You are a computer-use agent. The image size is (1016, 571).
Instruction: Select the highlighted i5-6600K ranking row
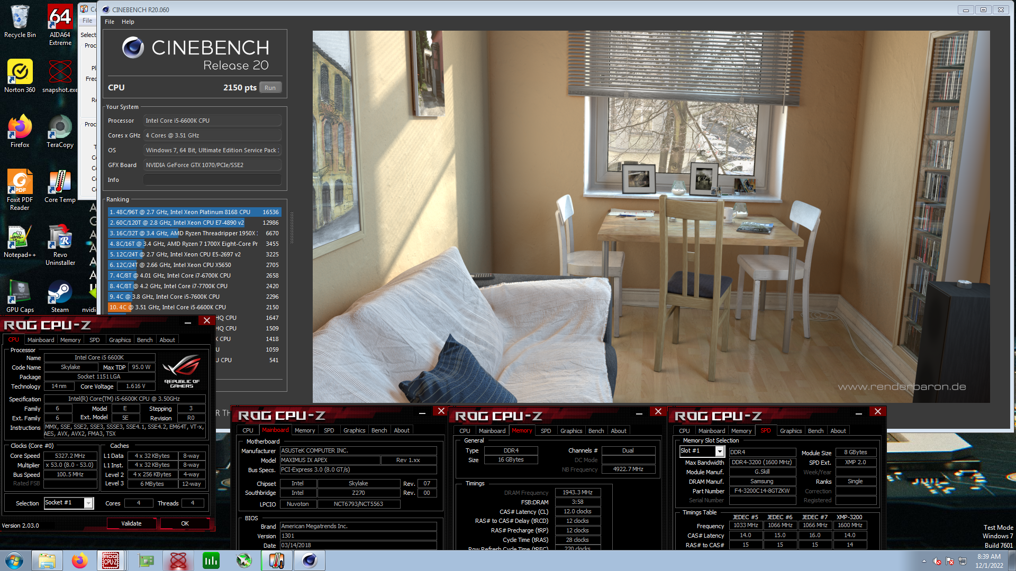point(194,307)
